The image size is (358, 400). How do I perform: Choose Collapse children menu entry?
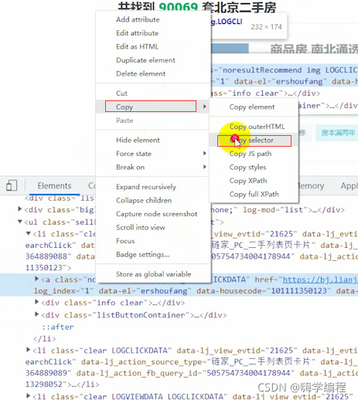[144, 200]
